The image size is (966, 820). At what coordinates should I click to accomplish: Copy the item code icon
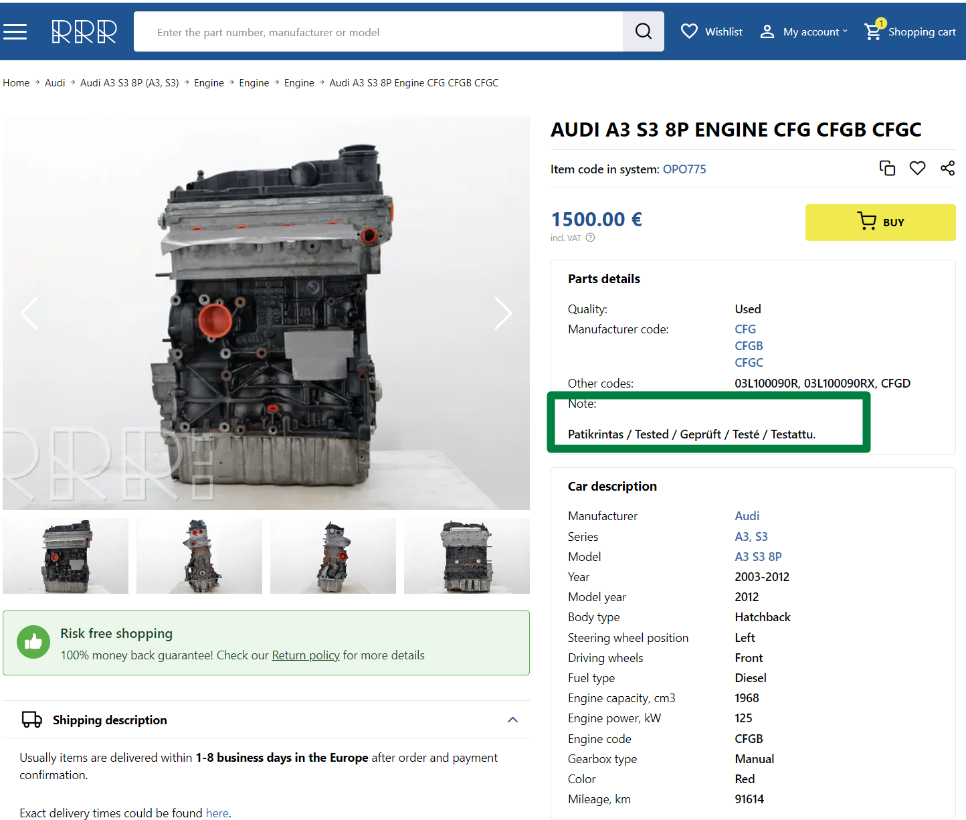coord(887,169)
